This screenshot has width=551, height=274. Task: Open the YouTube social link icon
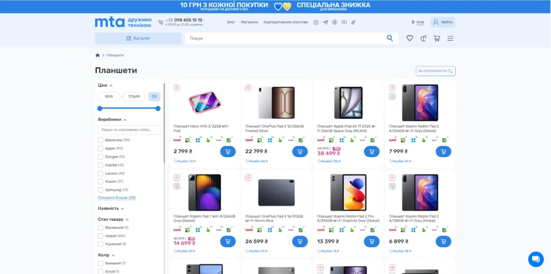[x=344, y=22]
